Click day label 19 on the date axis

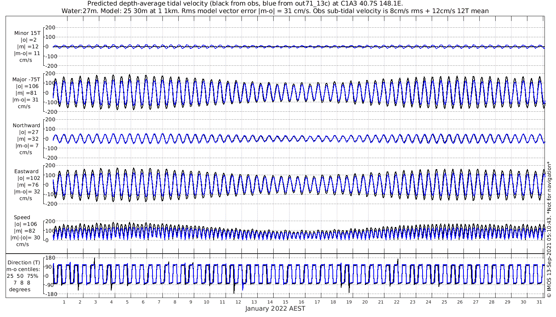tap(349, 302)
